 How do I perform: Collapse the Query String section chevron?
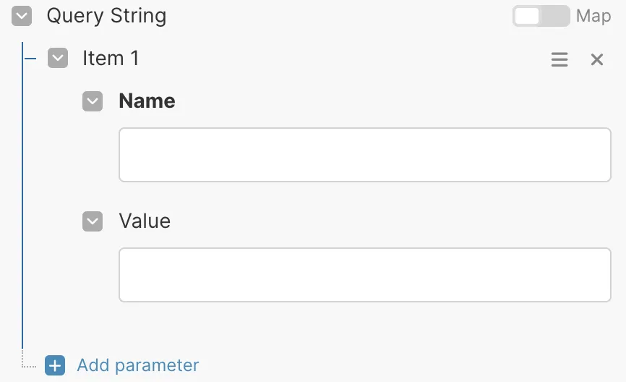tap(22, 17)
